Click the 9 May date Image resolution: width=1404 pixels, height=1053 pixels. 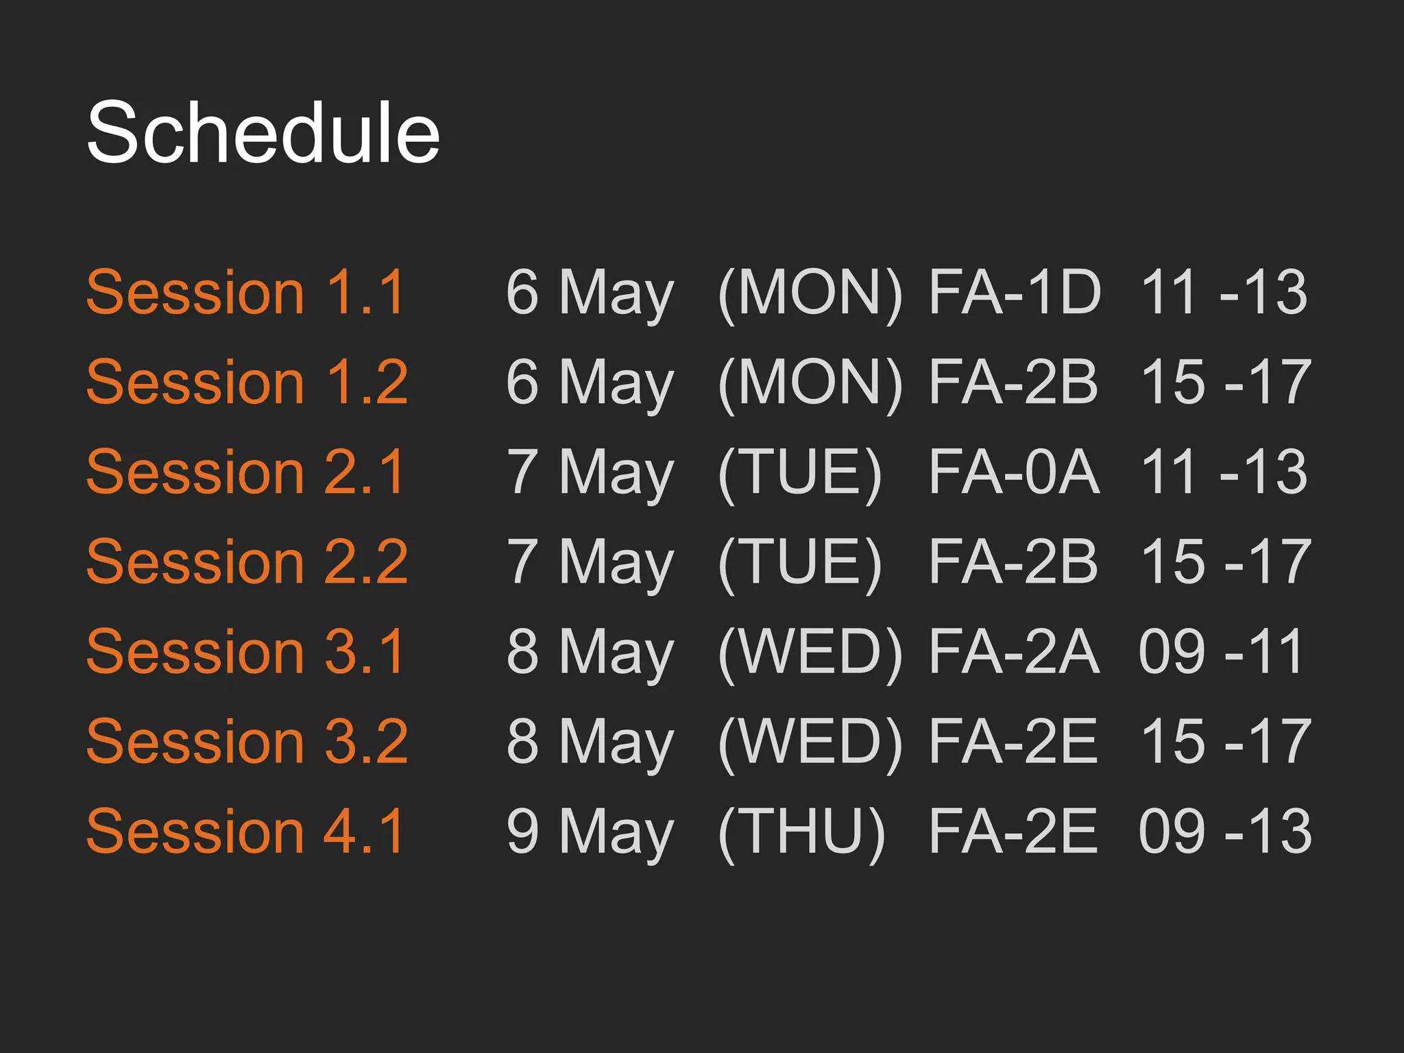click(x=590, y=831)
